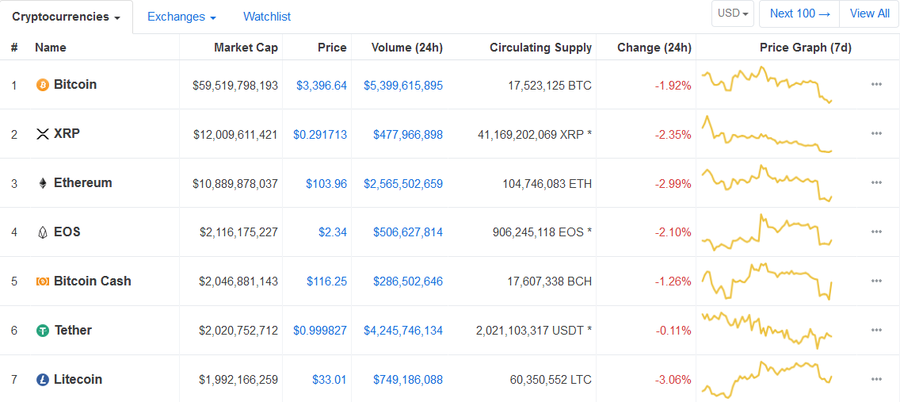The width and height of the screenshot is (900, 402).
Task: Click Bitcoin Cash price $116.25
Action: (x=326, y=281)
